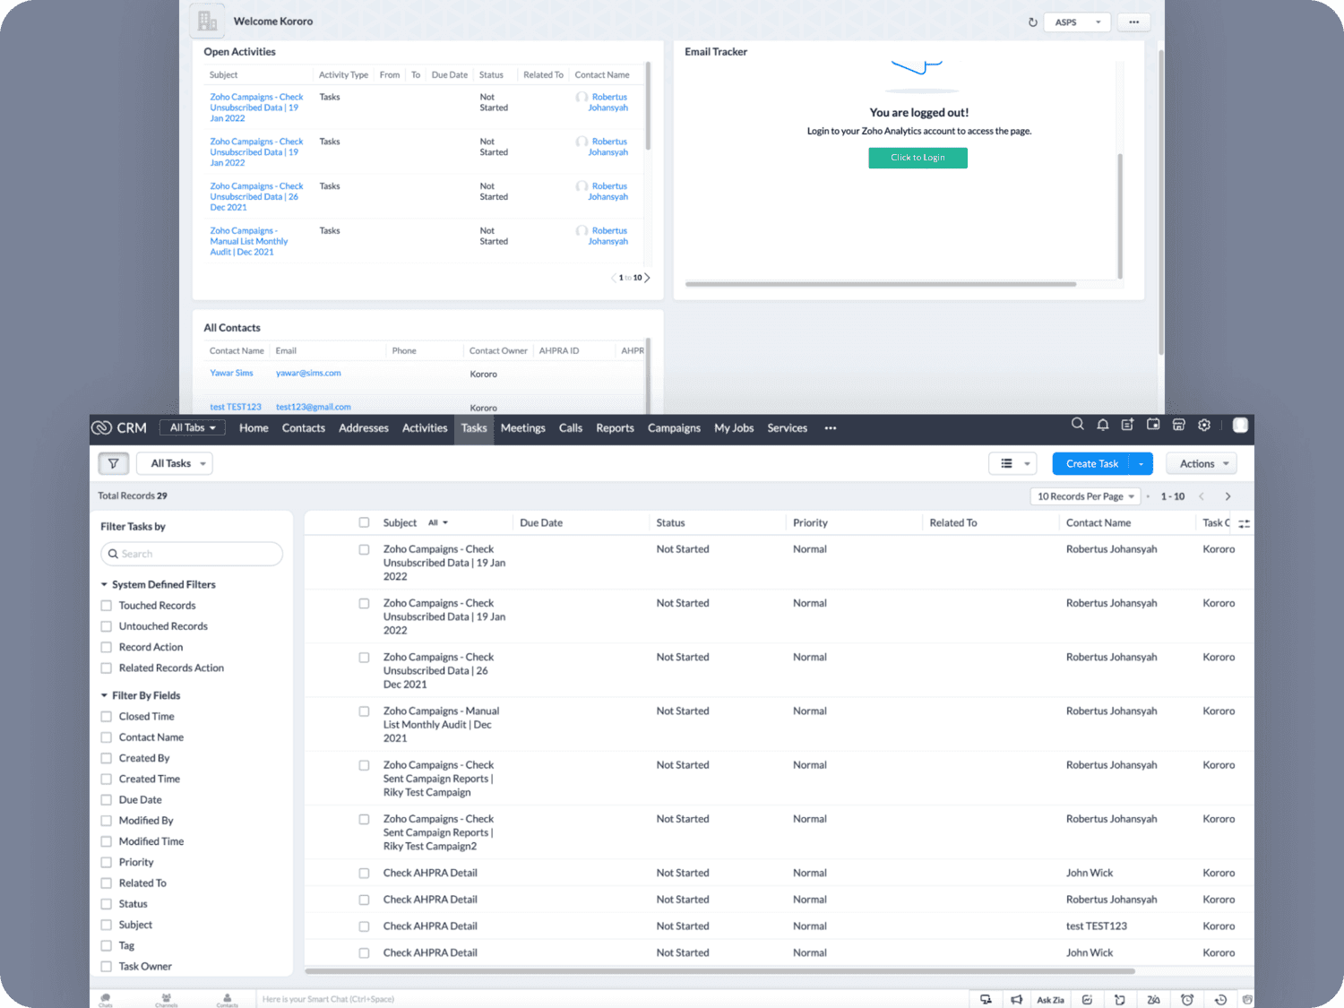Open Manual List Monthly Audit activity link
1344x1008 pixels.
[249, 242]
